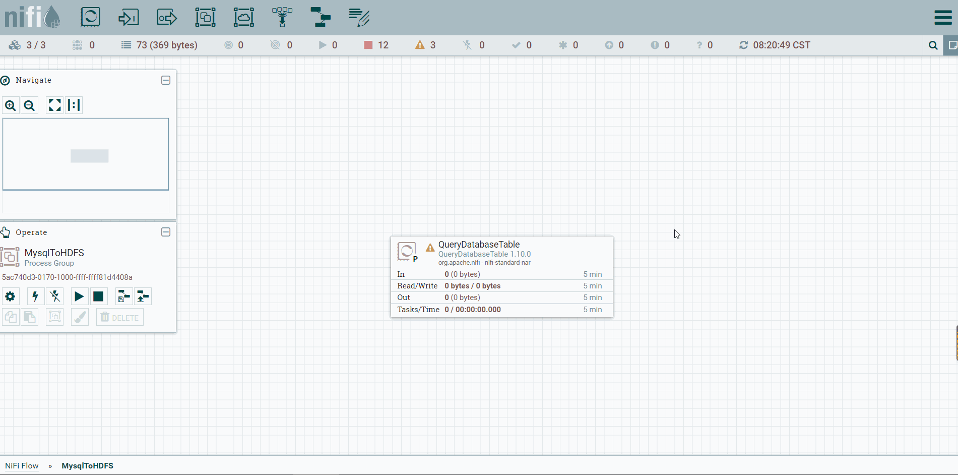Viewport: 958px width, 475px height.
Task: Click the zoom out magnifier button
Action: pyautogui.click(x=30, y=105)
